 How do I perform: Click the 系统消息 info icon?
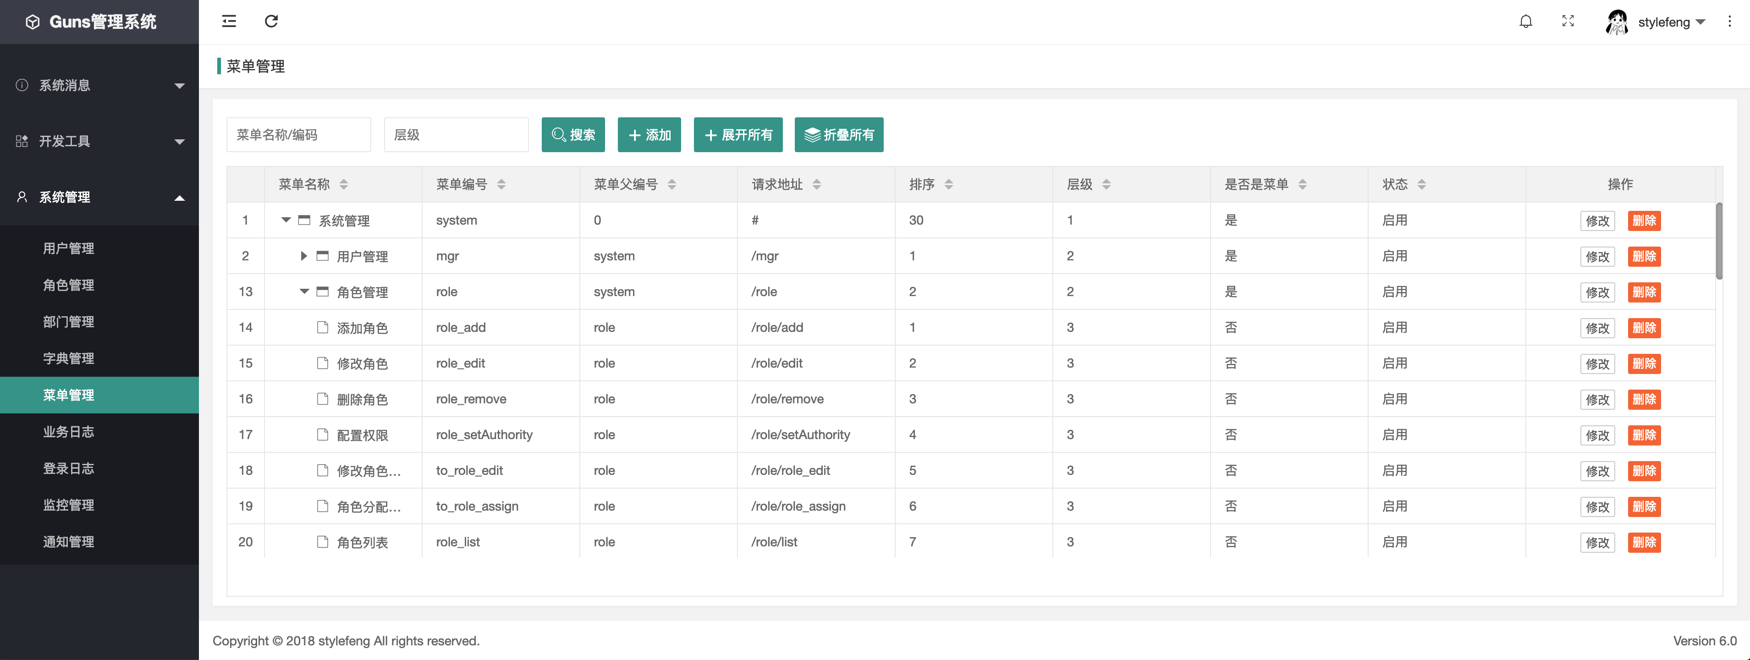coord(22,85)
